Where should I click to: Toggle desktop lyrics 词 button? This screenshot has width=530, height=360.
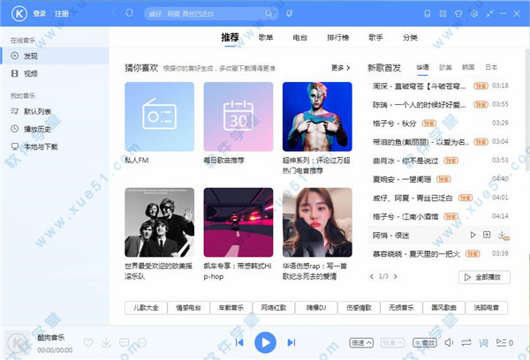[484, 343]
